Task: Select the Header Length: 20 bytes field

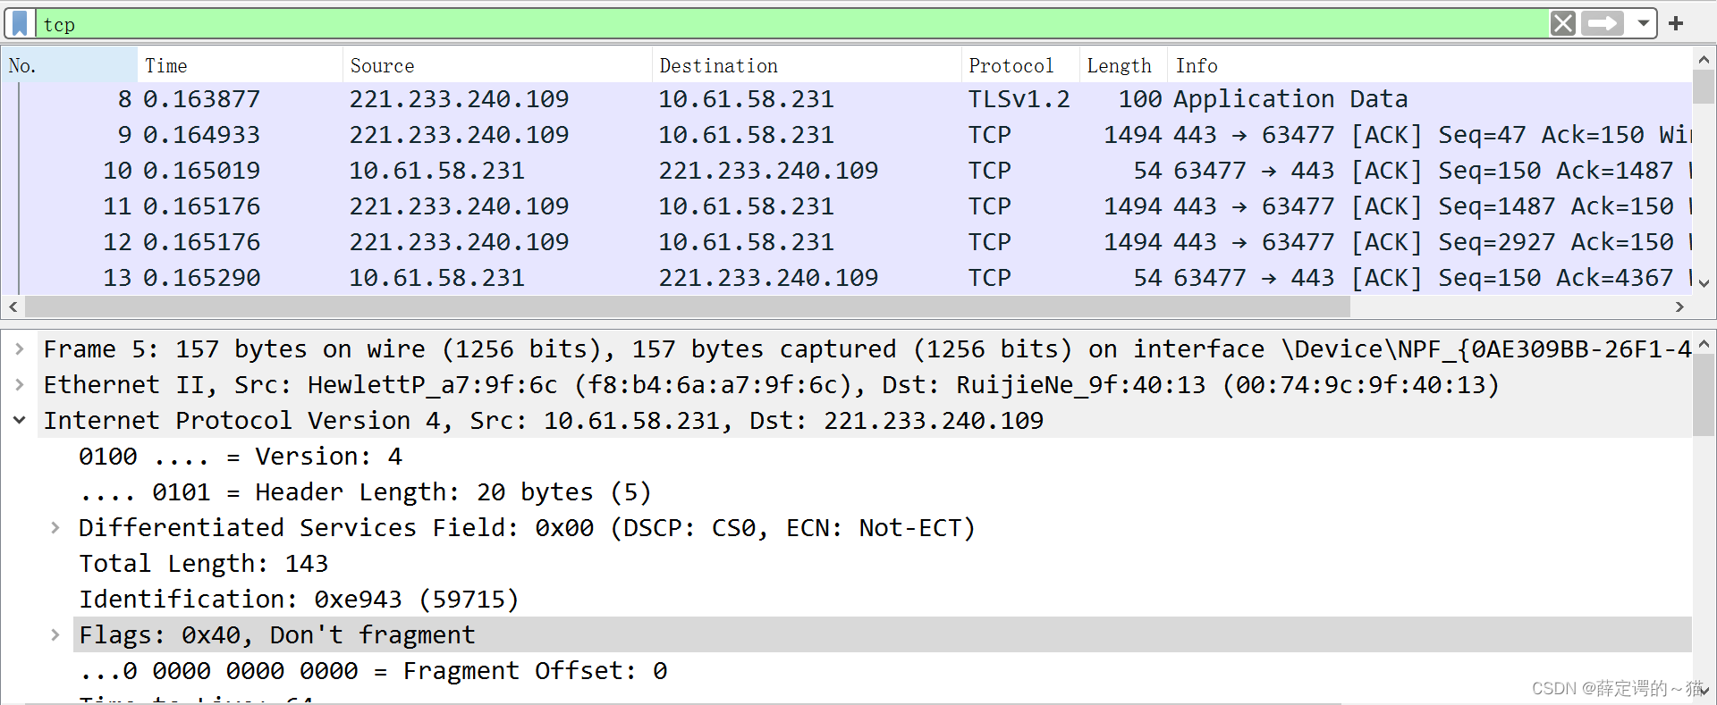Action: point(365,492)
